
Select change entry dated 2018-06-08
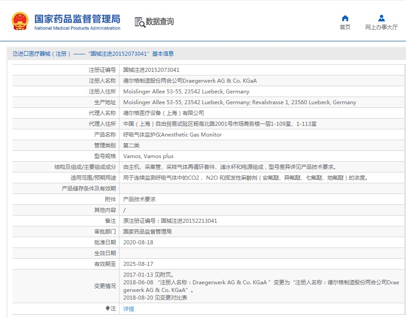click(261, 286)
